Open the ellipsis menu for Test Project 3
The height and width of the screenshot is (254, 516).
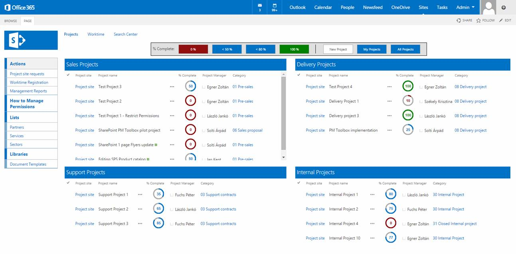click(172, 87)
